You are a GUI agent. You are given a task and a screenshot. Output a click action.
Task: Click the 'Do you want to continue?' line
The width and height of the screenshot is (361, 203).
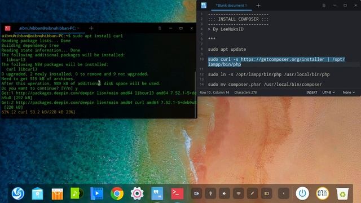[x=39, y=88]
